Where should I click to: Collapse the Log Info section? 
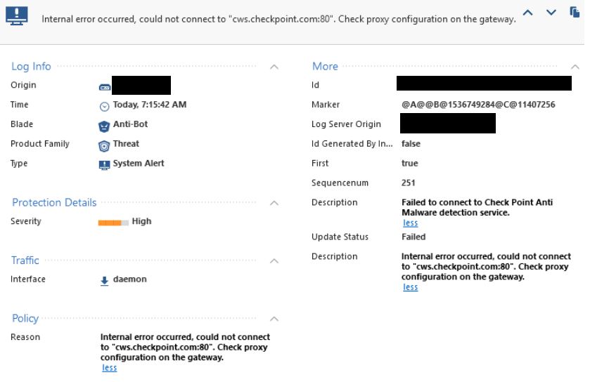click(x=274, y=67)
